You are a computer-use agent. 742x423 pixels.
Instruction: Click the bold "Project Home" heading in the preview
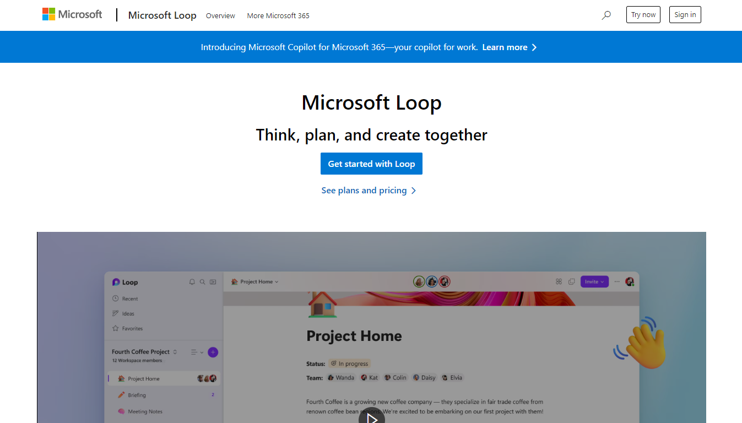(354, 336)
